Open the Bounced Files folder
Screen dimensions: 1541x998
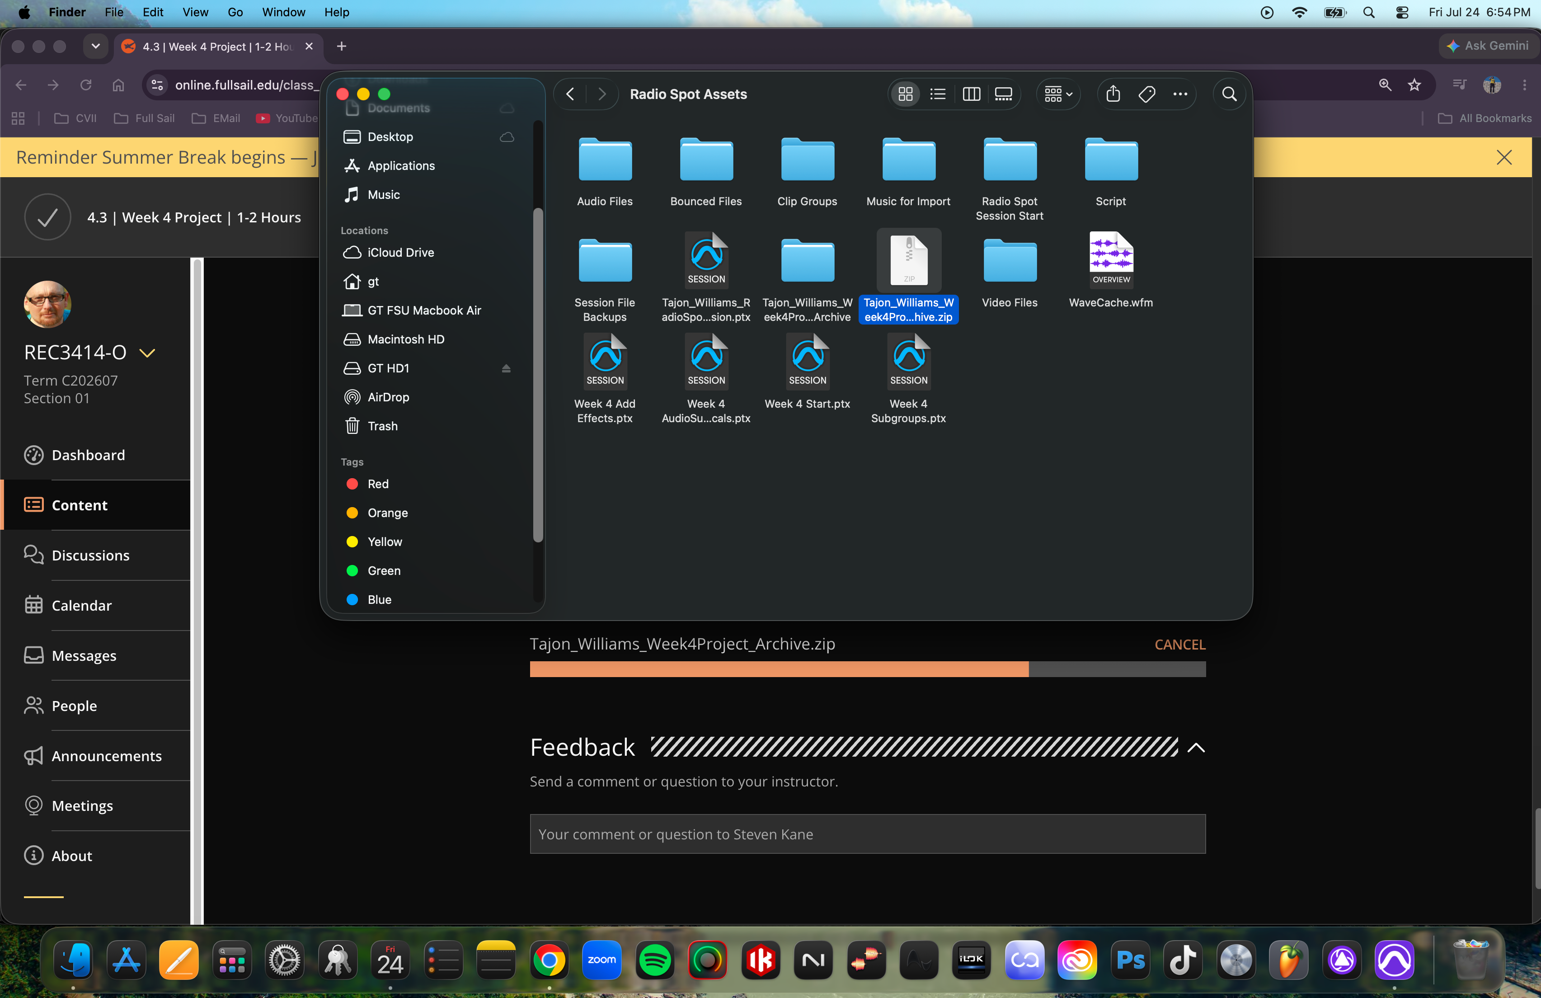tap(706, 172)
